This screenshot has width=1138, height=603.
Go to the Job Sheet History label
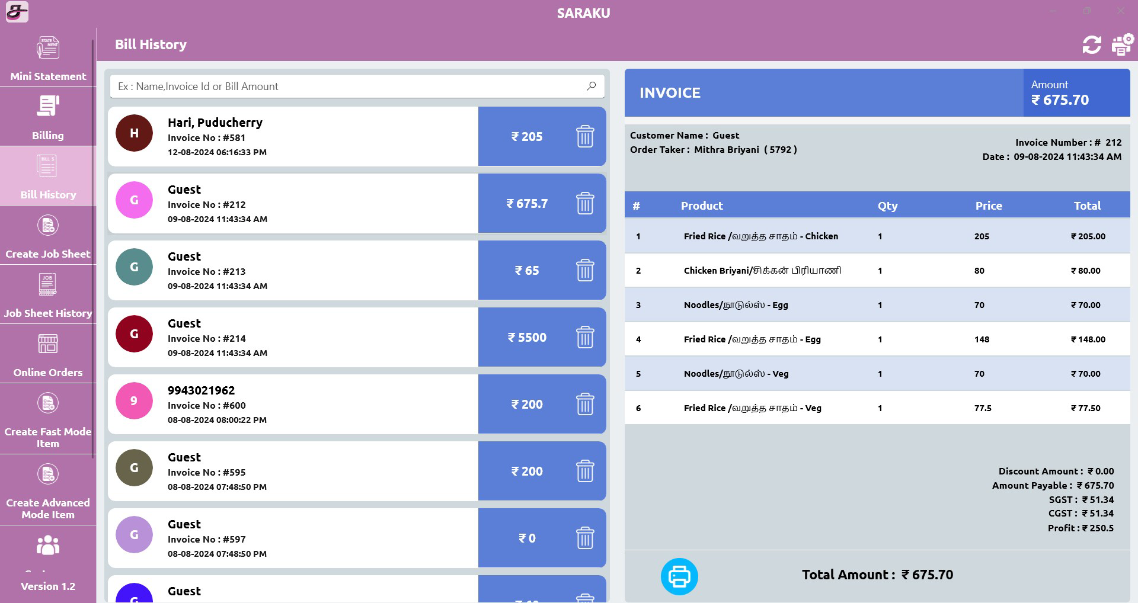[48, 313]
